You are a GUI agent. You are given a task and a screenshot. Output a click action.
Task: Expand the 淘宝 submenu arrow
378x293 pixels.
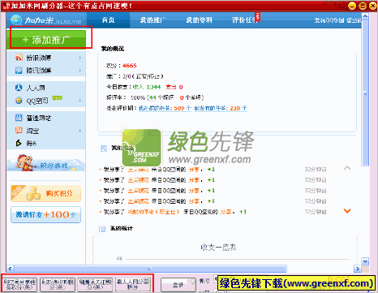tap(80, 131)
